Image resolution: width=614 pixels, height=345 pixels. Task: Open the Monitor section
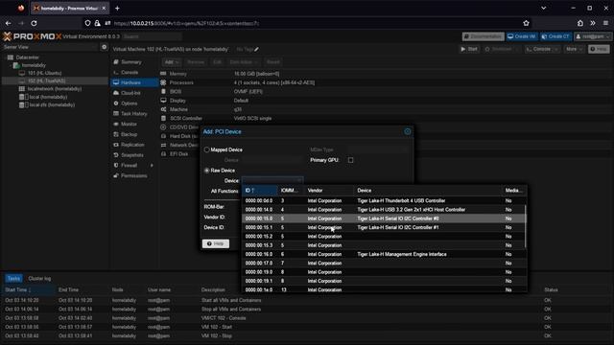[x=134, y=124]
